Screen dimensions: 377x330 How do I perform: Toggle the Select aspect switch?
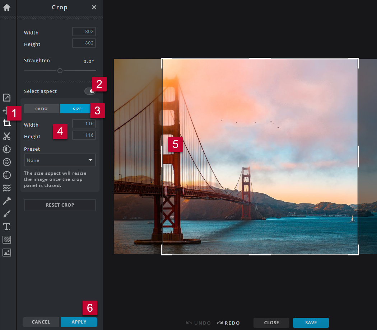90,91
